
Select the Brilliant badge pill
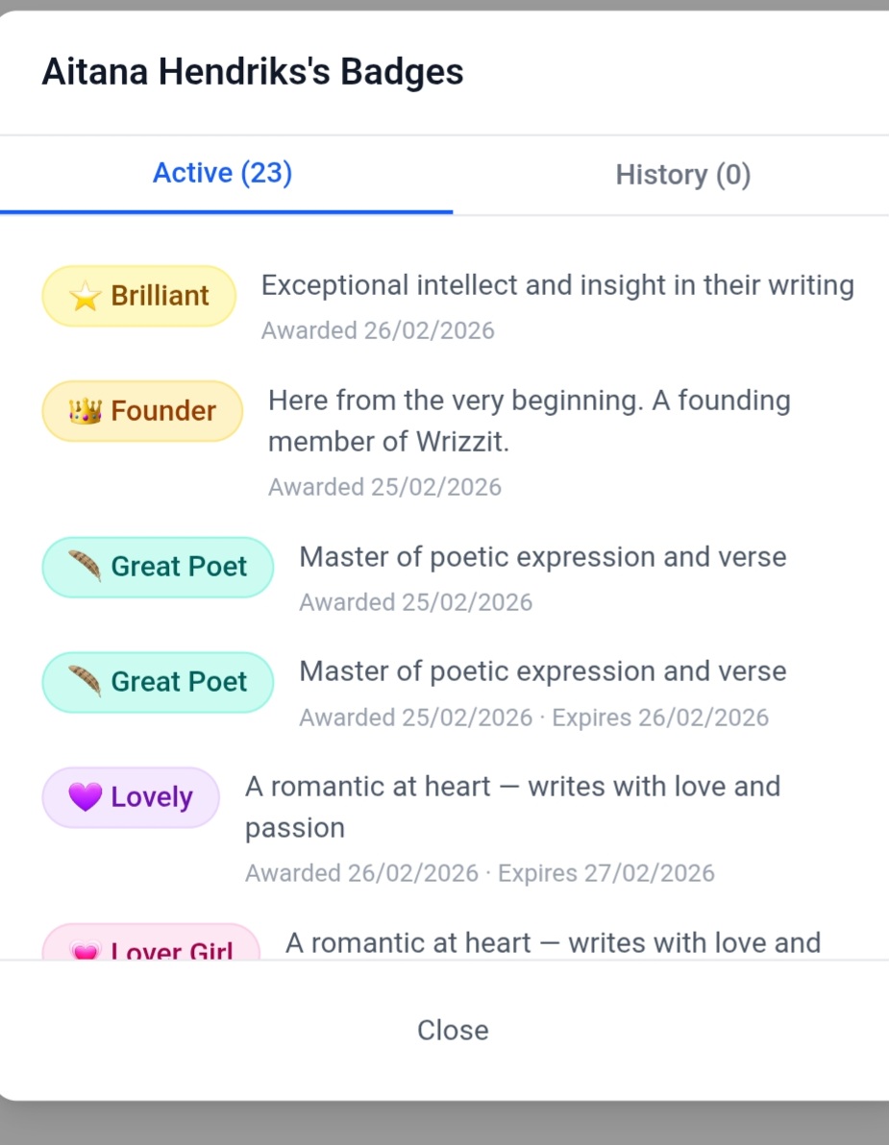[139, 296]
